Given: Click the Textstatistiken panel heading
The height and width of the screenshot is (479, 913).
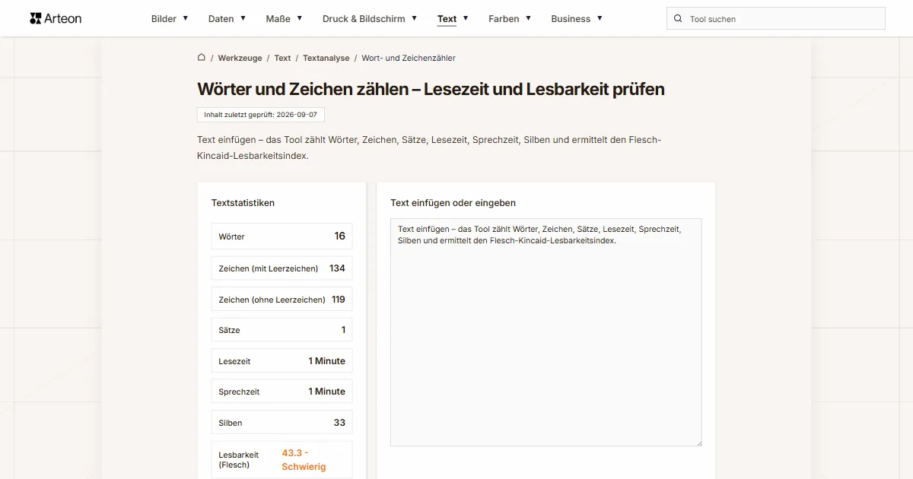Looking at the screenshot, I should [243, 203].
